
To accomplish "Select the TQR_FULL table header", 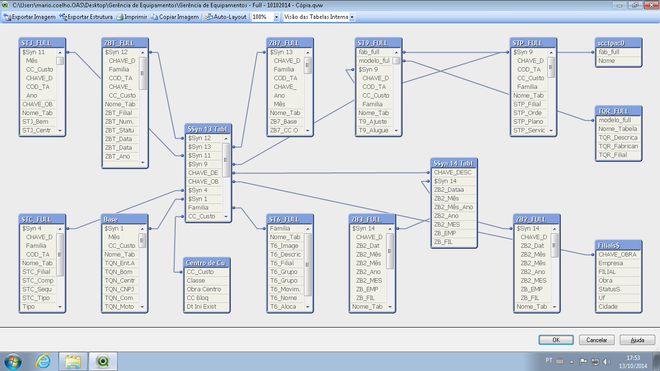I will point(618,111).
